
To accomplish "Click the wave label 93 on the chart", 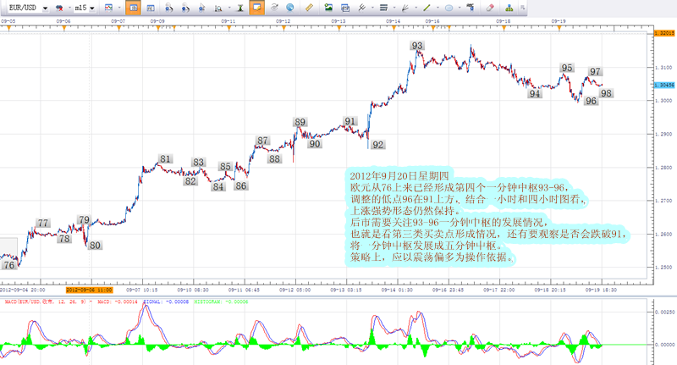I will click(417, 46).
